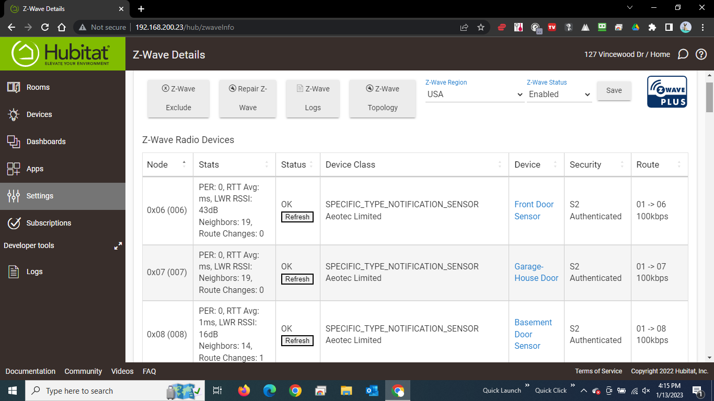Open the Basement Door Sensor link
The height and width of the screenshot is (401, 714).
(x=533, y=334)
